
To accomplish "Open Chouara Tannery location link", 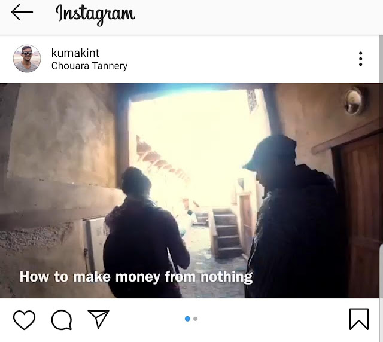I will coord(89,66).
